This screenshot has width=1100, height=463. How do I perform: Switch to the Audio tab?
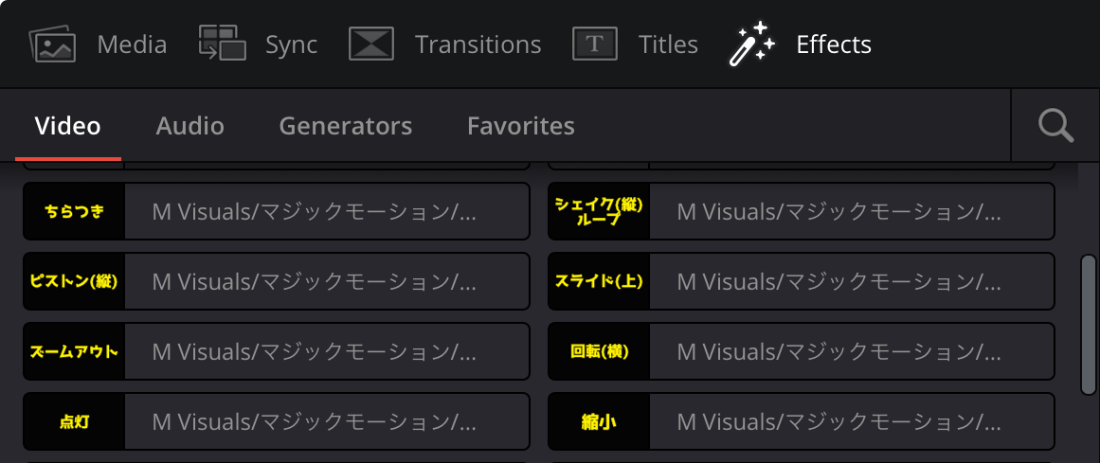pos(190,126)
